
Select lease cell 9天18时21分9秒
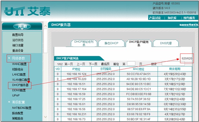[x=175, y=84]
